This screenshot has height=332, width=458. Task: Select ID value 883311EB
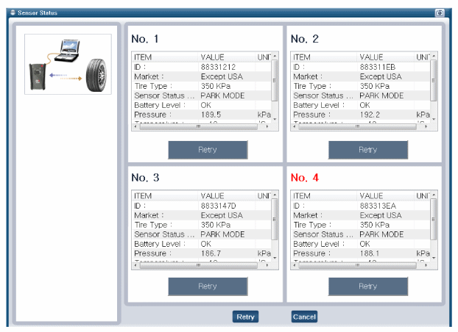point(378,67)
